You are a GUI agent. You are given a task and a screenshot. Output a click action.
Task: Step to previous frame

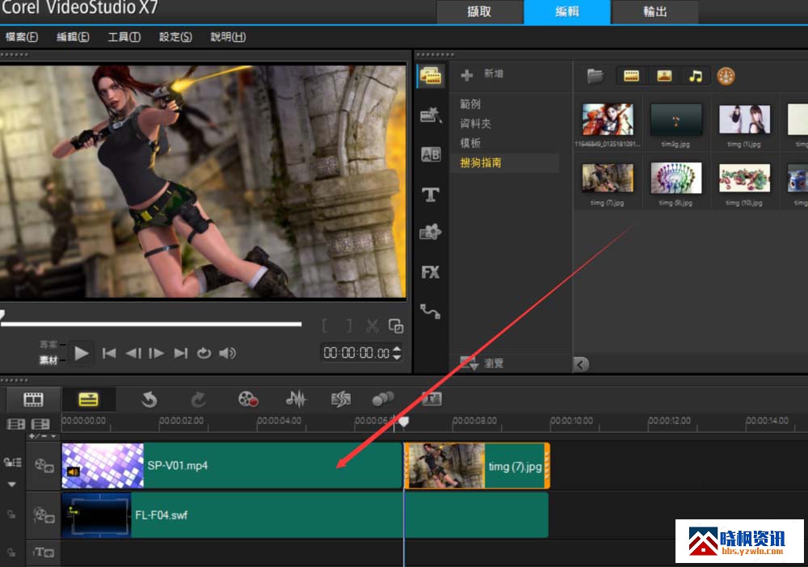pyautogui.click(x=133, y=353)
